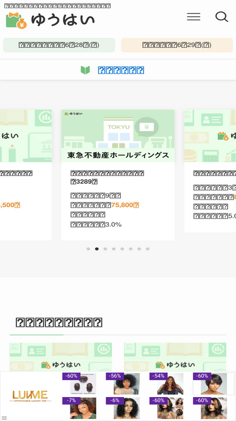Click the ad handle icon at bottom-left corner
The width and height of the screenshot is (236, 421).
tap(4, 418)
